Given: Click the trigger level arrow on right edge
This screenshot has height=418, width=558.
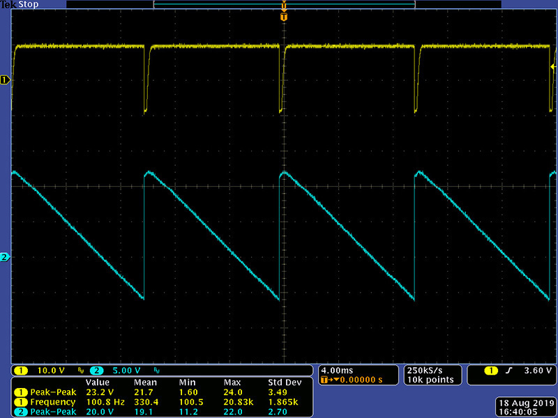Looking at the screenshot, I should coord(552,68).
